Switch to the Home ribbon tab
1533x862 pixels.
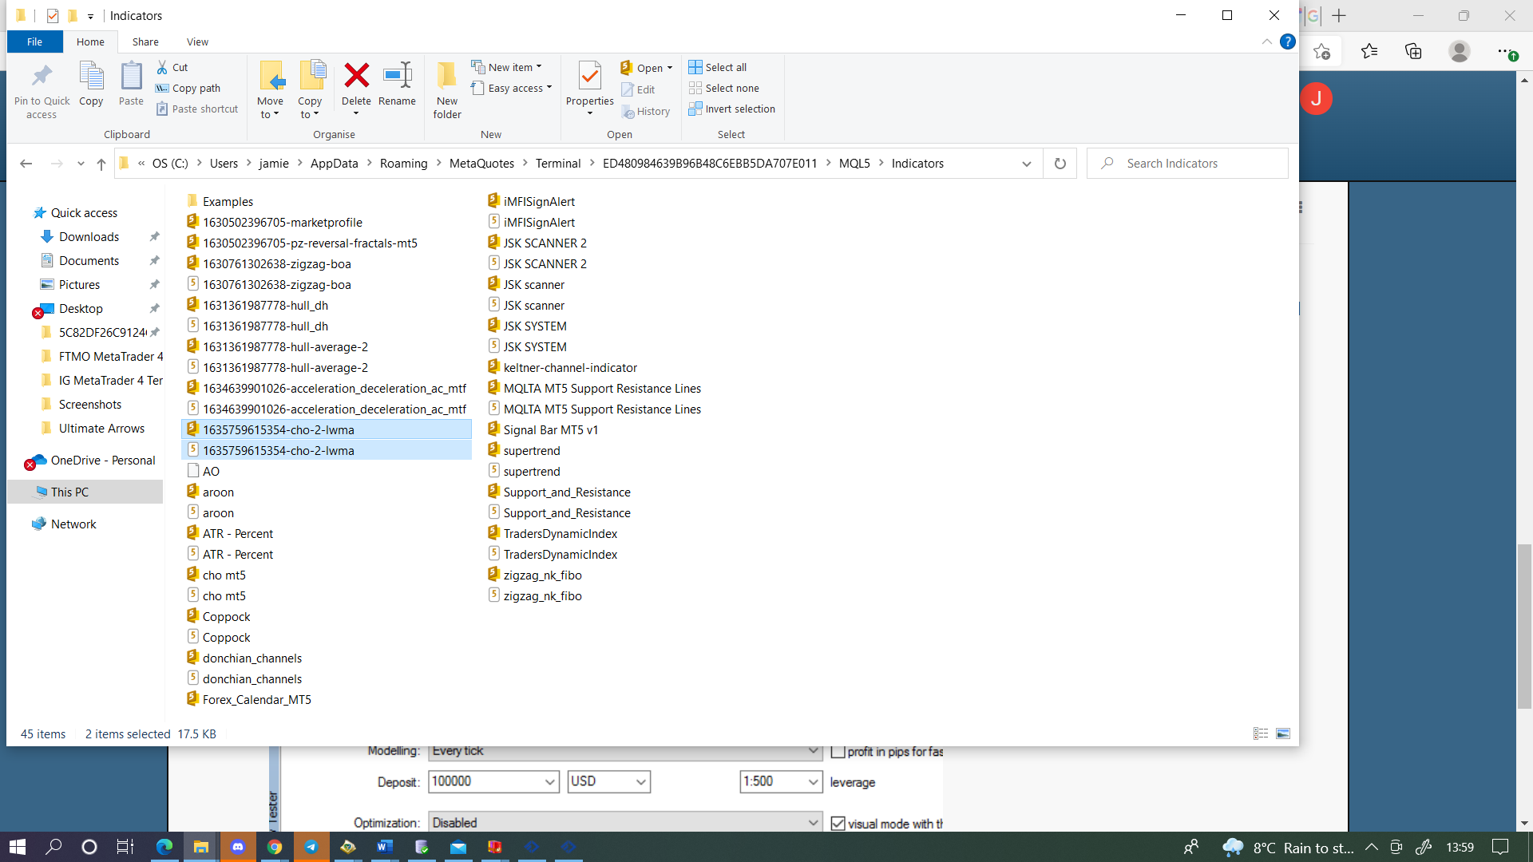click(90, 42)
